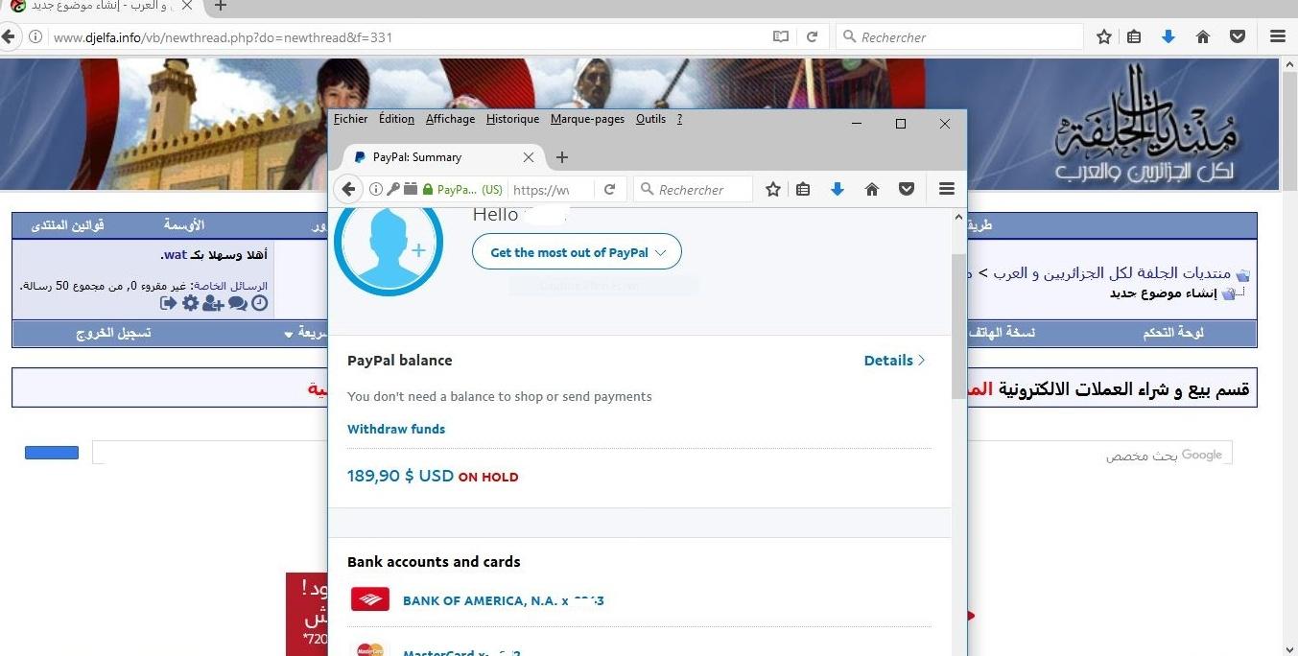Click the djelfa.info address bar URL
Image resolution: width=1298 pixels, height=656 pixels.
coord(223,37)
